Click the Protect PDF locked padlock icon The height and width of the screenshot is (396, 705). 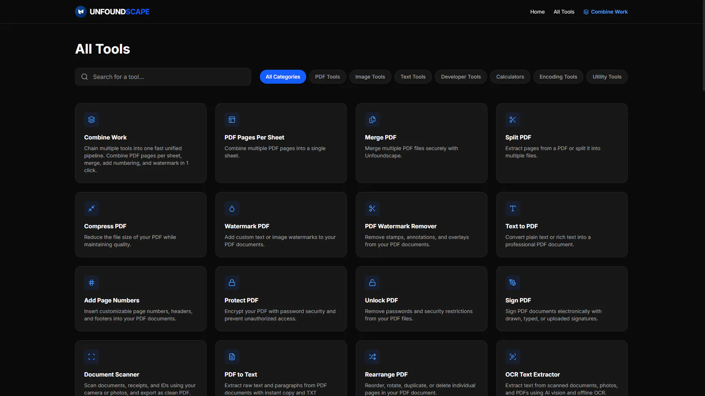click(232, 283)
